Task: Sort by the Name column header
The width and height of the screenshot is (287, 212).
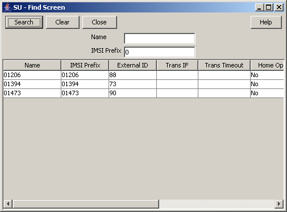Action: click(32, 65)
